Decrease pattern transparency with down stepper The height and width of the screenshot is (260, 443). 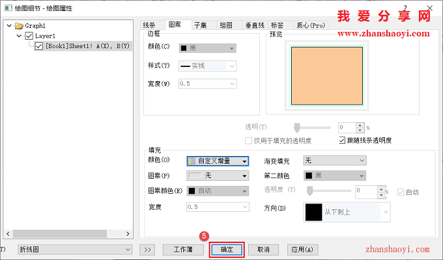tap(360, 130)
